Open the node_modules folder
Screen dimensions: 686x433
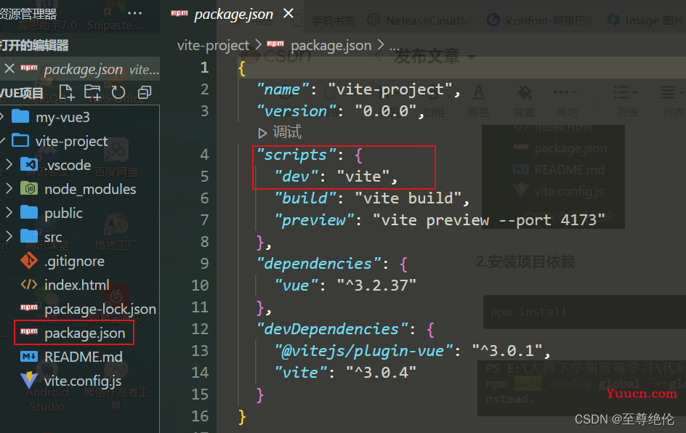pos(90,189)
